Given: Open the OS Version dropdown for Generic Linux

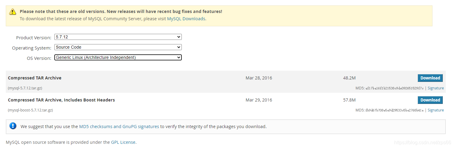Looking at the screenshot, I should click(x=118, y=57).
